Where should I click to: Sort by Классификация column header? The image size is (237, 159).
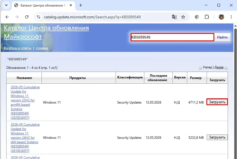click(x=130, y=77)
